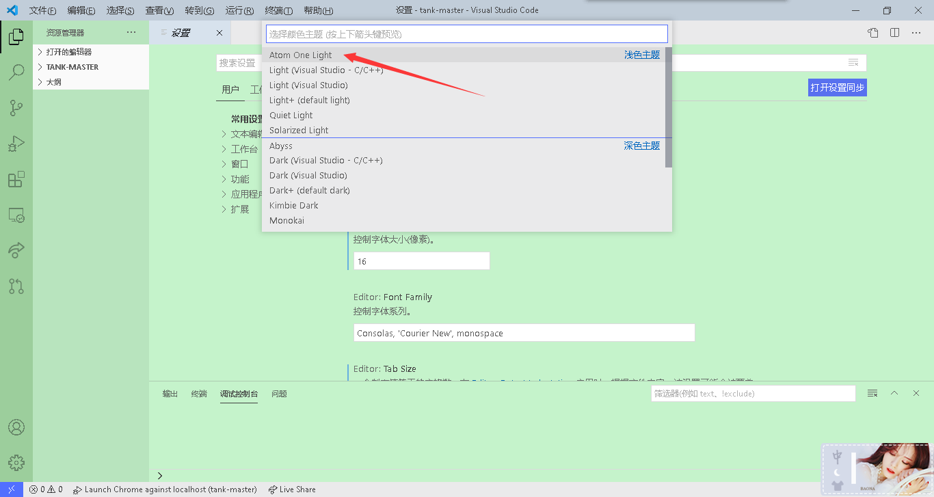Open Explorer views and more actions menu
This screenshot has width=934, height=497.
click(131, 33)
